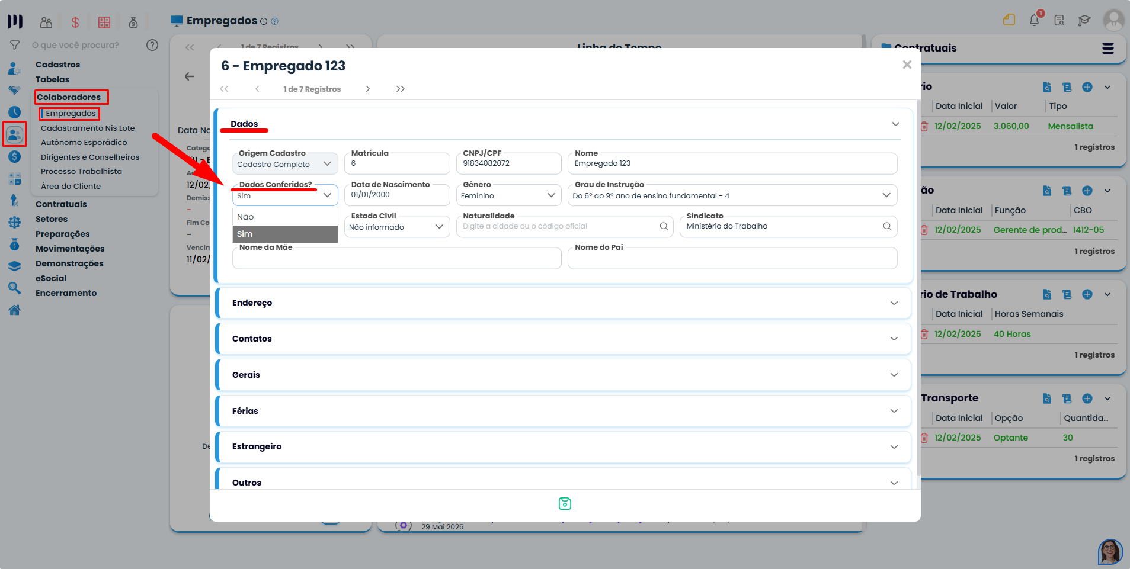This screenshot has width=1130, height=569.
Task: Open the Origem Cadastro dropdown
Action: (x=285, y=164)
